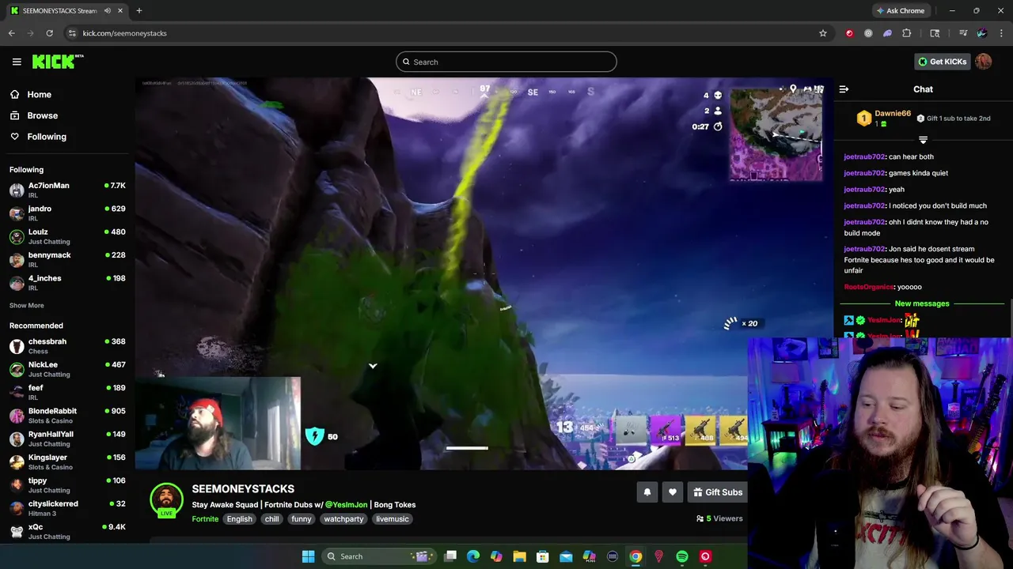Open Spotify from the taskbar
Viewport: 1013px width, 569px height.
coord(682,556)
